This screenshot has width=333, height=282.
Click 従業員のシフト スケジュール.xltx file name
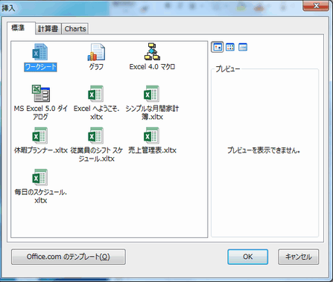click(x=96, y=154)
